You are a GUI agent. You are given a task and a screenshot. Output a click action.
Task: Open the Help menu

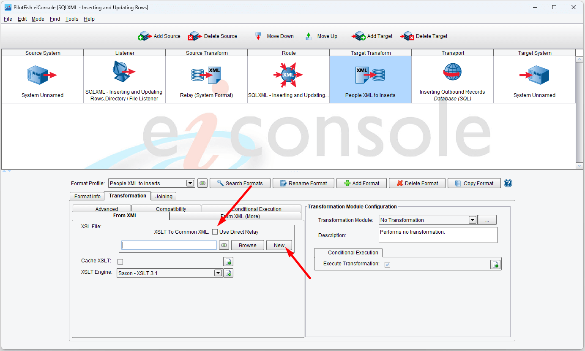89,19
